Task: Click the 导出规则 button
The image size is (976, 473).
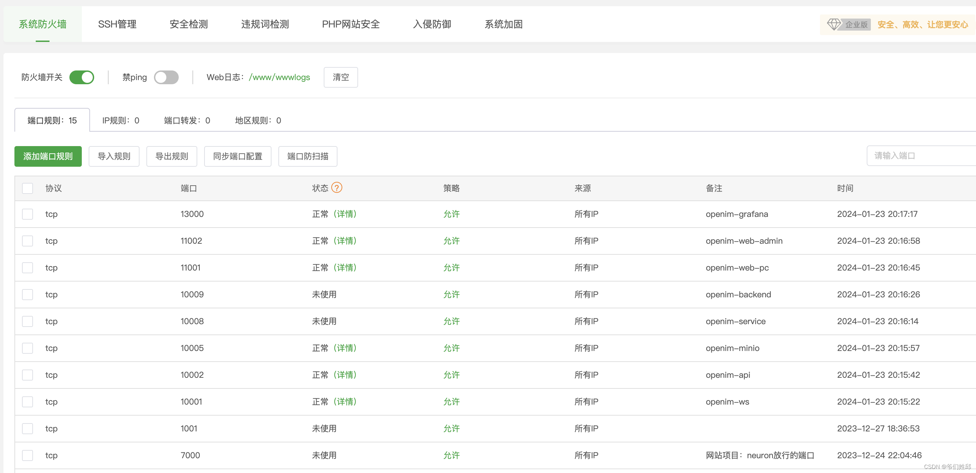Action: [171, 156]
